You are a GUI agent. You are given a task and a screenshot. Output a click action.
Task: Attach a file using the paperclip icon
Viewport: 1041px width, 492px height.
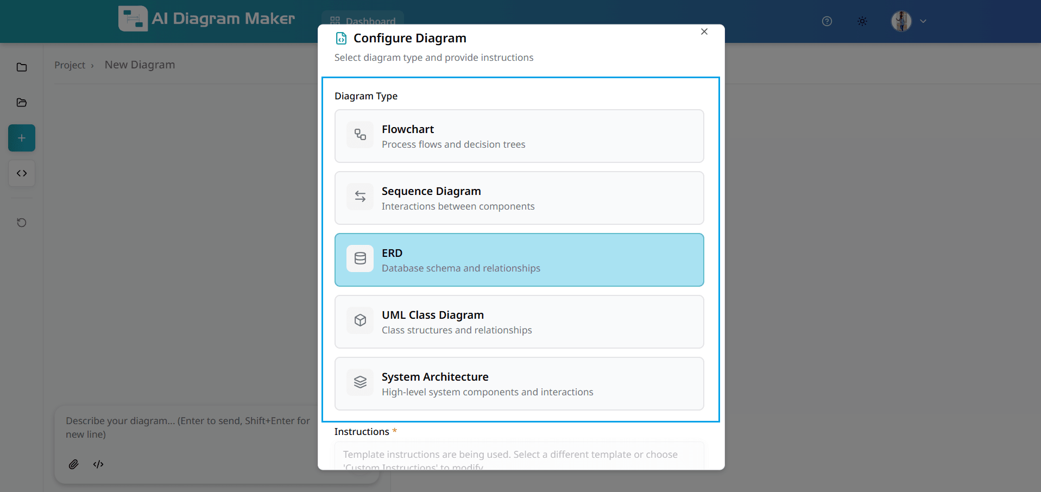point(74,464)
